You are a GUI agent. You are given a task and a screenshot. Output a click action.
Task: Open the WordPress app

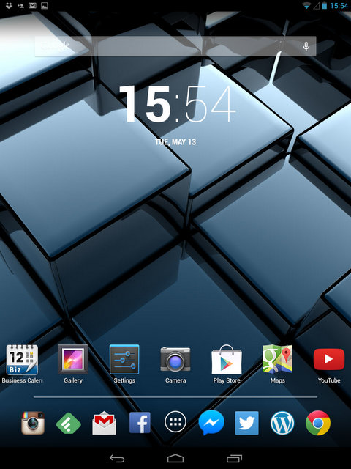pos(282,423)
